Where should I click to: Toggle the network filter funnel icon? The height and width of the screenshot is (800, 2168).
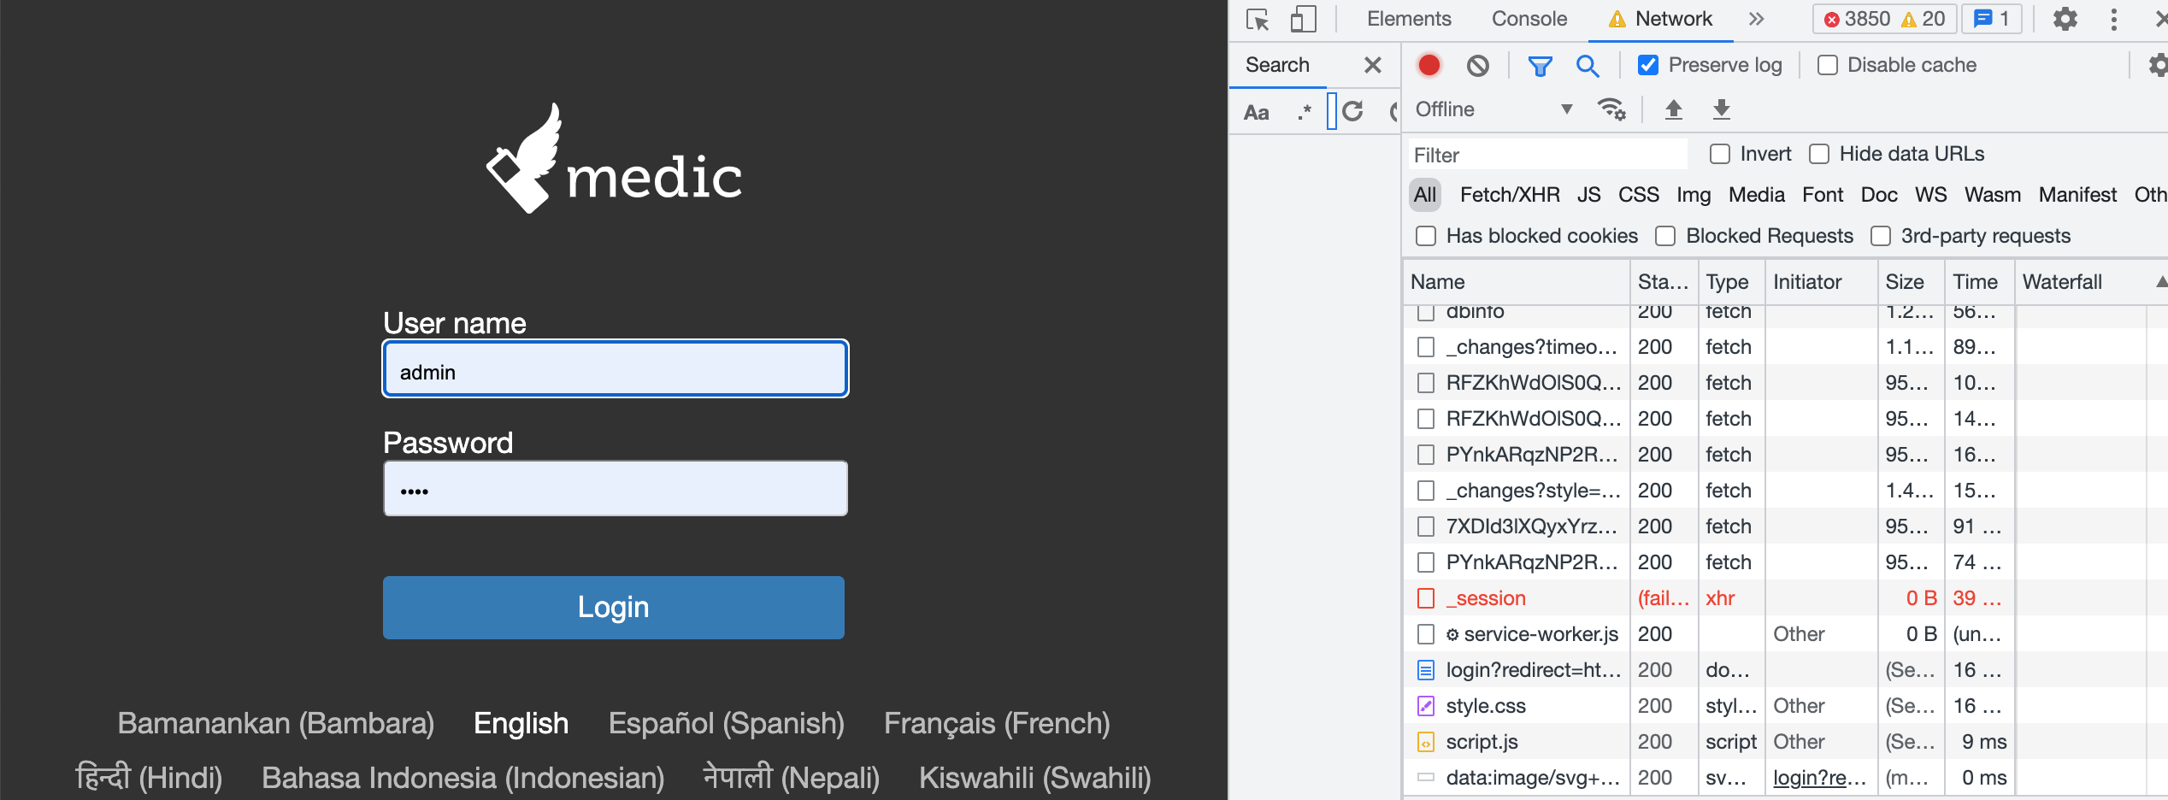click(x=1540, y=66)
